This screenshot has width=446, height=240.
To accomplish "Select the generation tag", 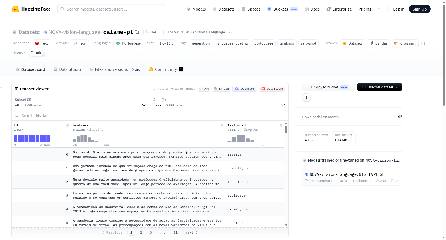I will click(201, 43).
